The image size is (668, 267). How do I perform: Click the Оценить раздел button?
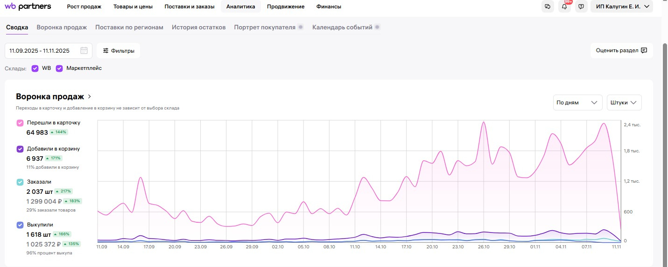click(x=621, y=50)
